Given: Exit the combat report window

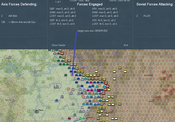Looking at the screenshot, I should (x=126, y=45).
